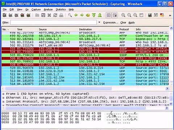
Task: Reload the capture file
Action: coord(55,15)
